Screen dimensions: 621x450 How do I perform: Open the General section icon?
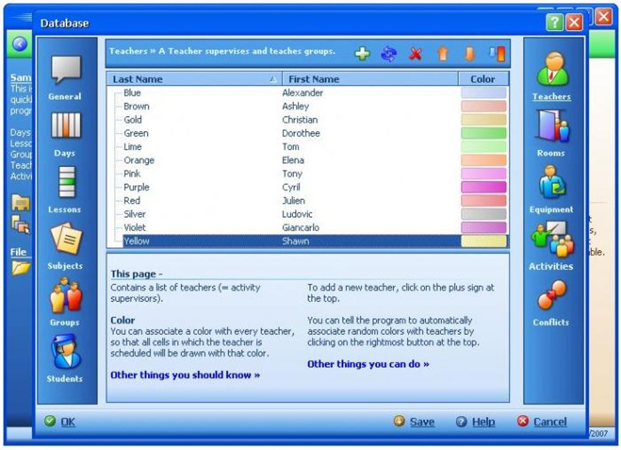tap(66, 69)
